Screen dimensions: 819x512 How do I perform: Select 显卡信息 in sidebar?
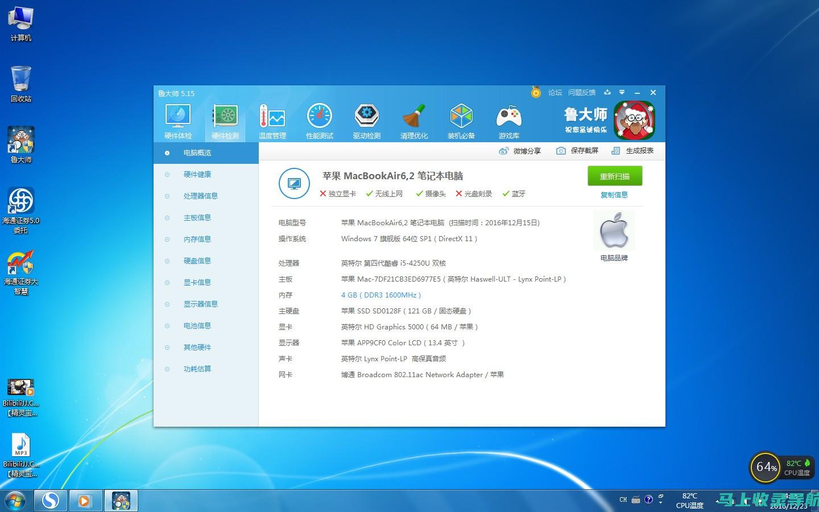(x=206, y=282)
